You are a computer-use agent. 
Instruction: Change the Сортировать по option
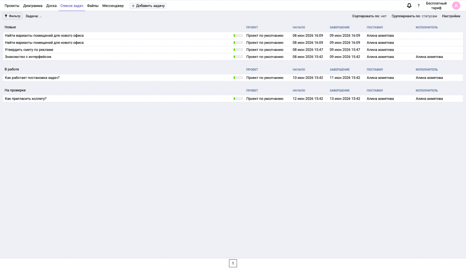pos(369,16)
